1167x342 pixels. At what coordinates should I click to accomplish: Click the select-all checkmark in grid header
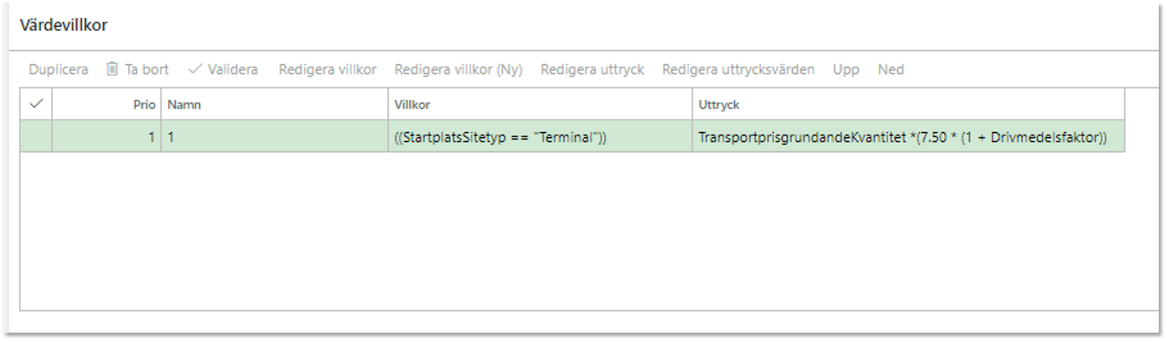click(36, 104)
